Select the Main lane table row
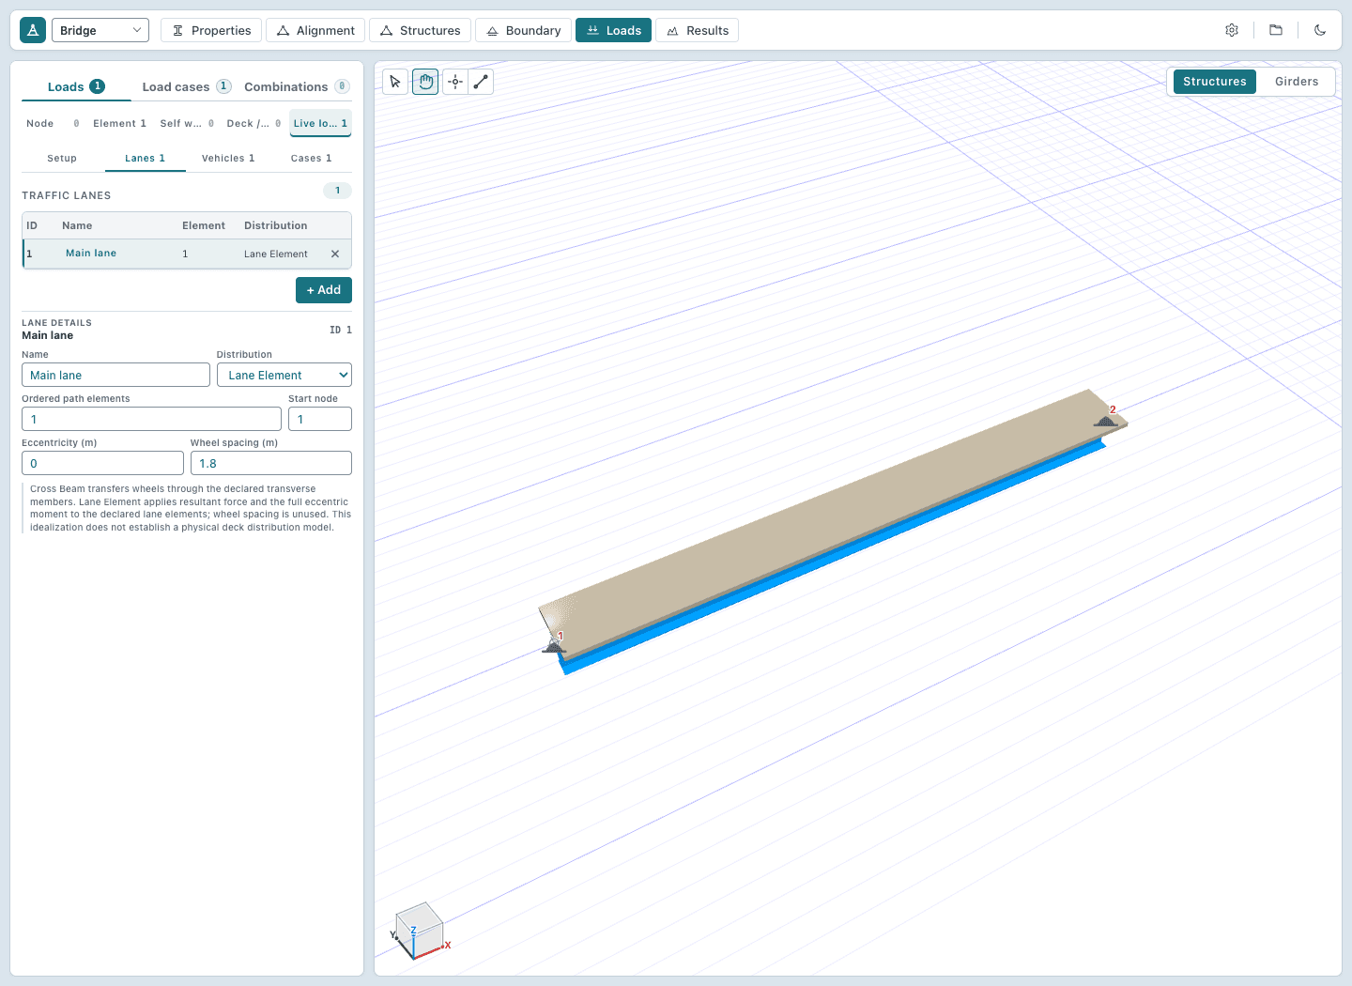1352x986 pixels. (x=187, y=254)
